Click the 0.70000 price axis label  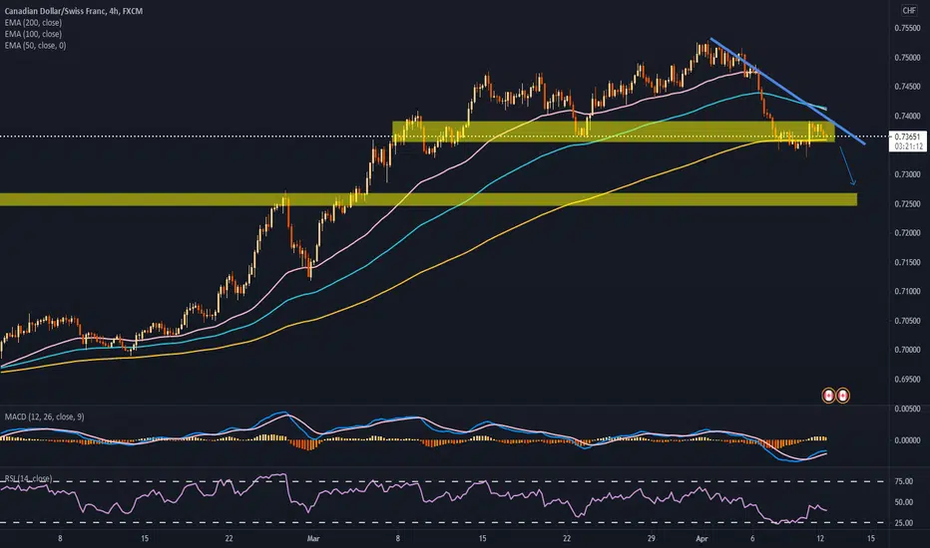(907, 350)
